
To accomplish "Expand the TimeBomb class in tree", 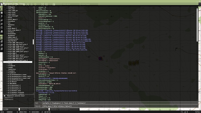I will click(11, 66).
